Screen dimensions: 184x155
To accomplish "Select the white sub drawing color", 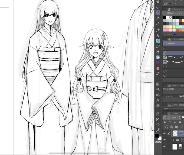I will (160, 138).
